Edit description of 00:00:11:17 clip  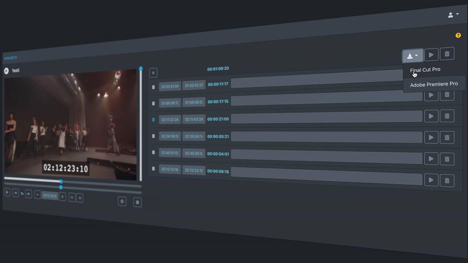(317, 79)
